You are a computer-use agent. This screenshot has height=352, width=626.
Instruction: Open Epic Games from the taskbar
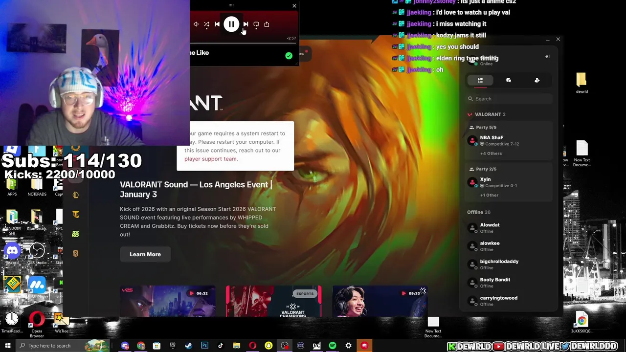[x=173, y=346]
